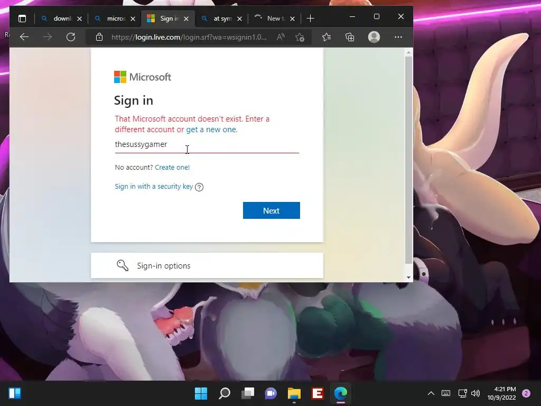
Task: Open File Explorer from taskbar
Action: coord(294,393)
